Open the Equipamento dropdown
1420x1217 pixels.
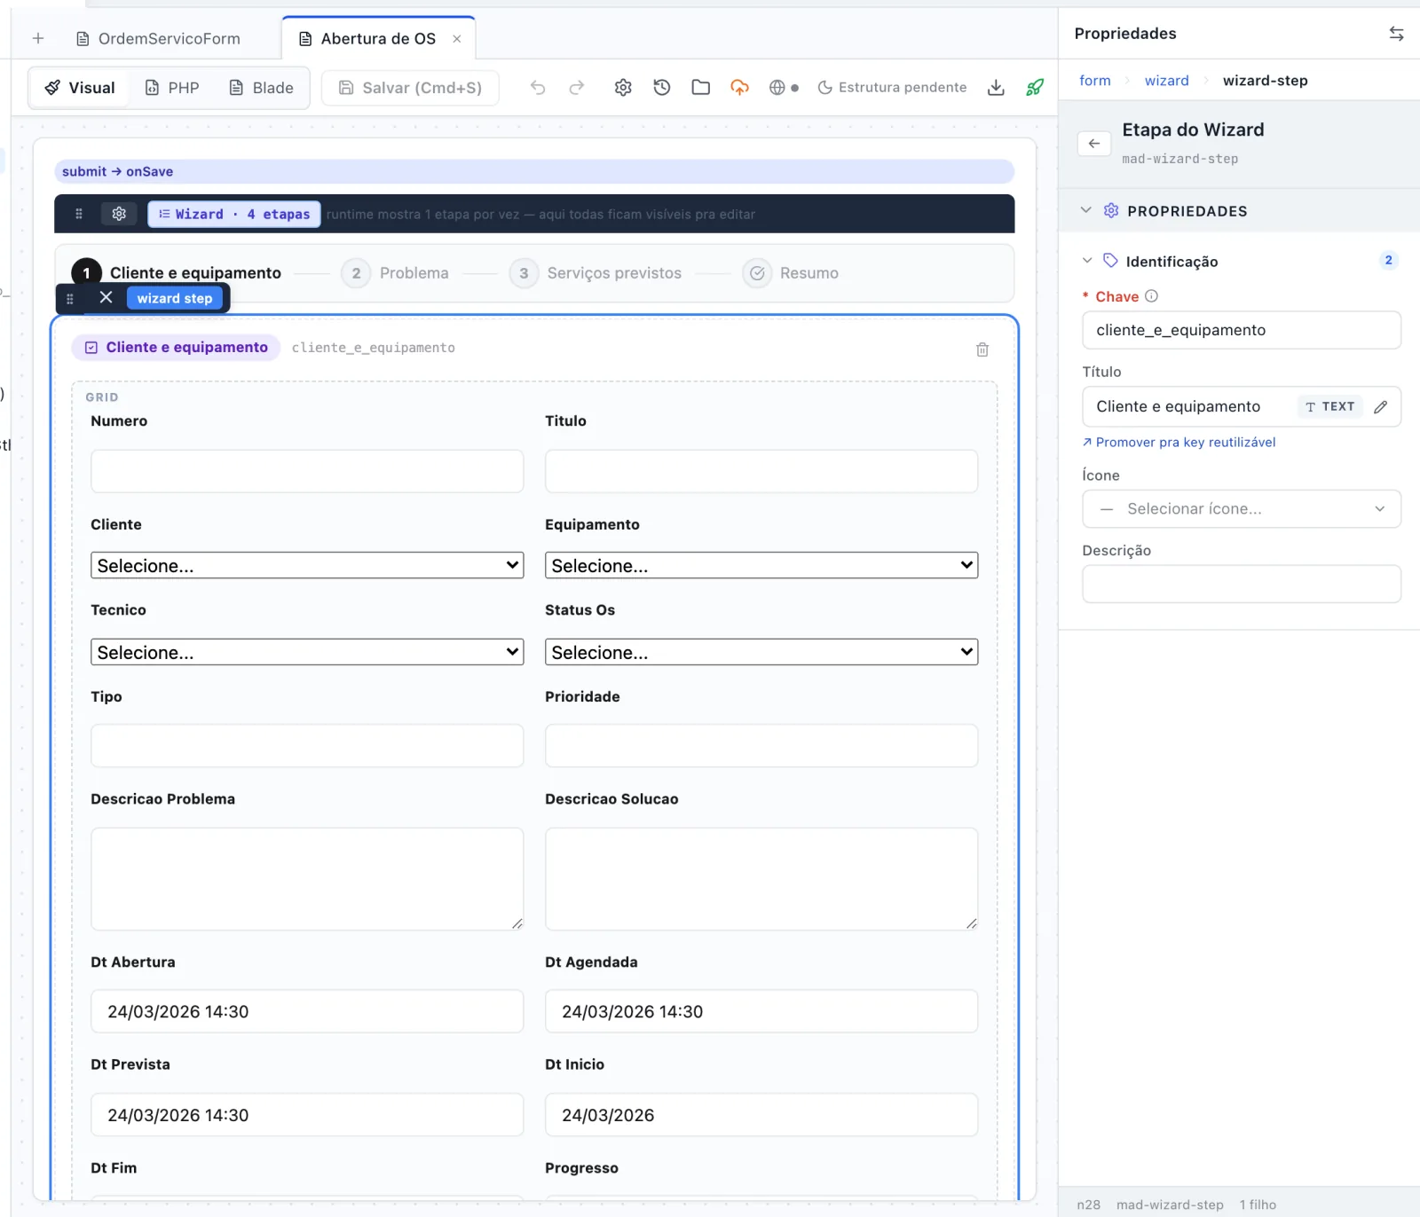tap(761, 565)
